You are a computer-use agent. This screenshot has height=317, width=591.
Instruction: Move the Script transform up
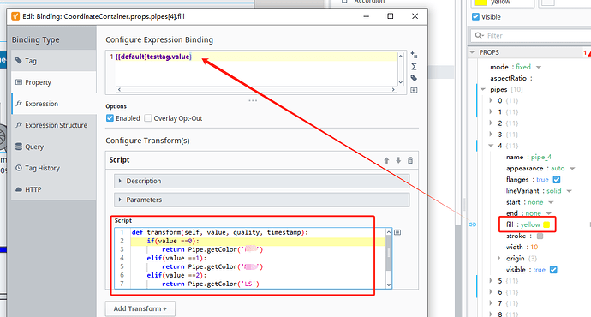(386, 160)
